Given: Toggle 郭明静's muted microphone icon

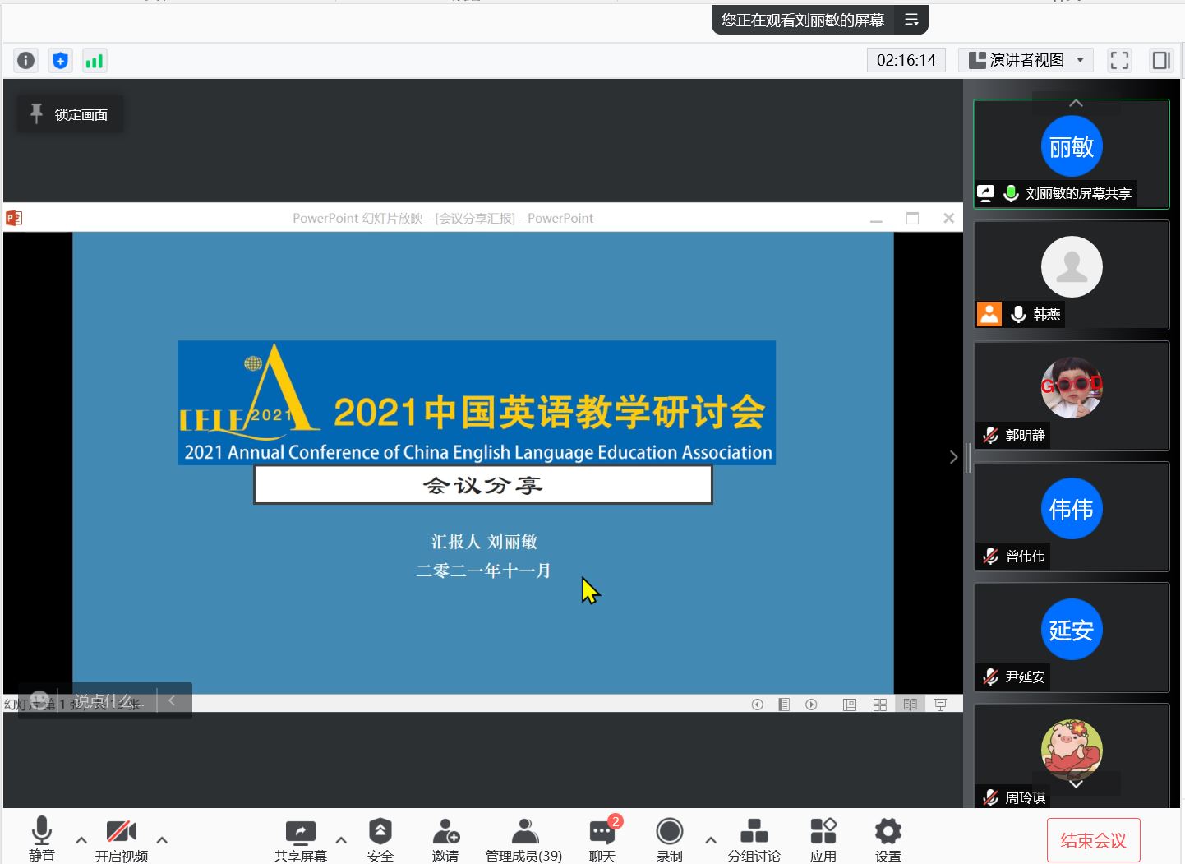Looking at the screenshot, I should pos(991,435).
